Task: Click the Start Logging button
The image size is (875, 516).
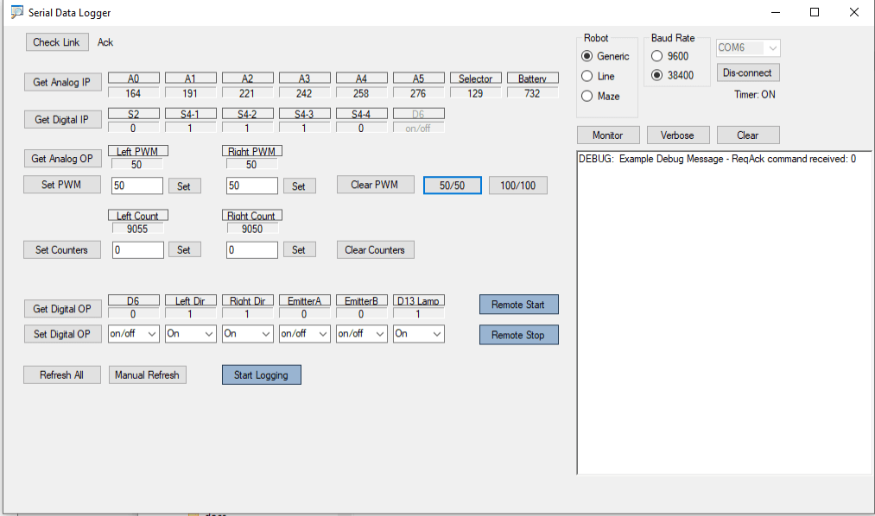Action: pos(262,375)
